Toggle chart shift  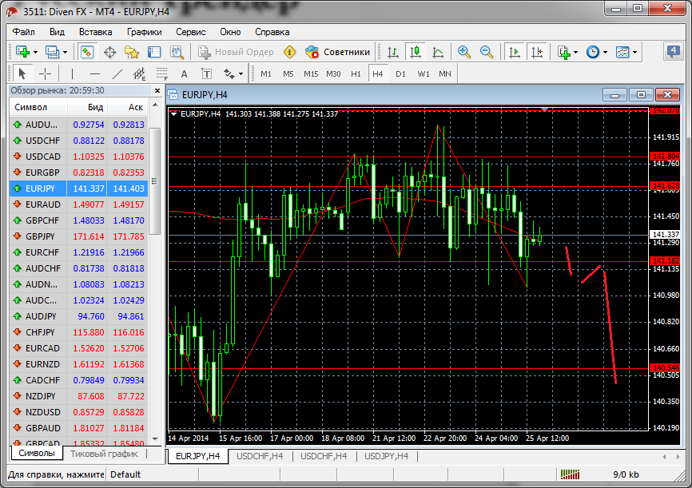click(x=537, y=52)
